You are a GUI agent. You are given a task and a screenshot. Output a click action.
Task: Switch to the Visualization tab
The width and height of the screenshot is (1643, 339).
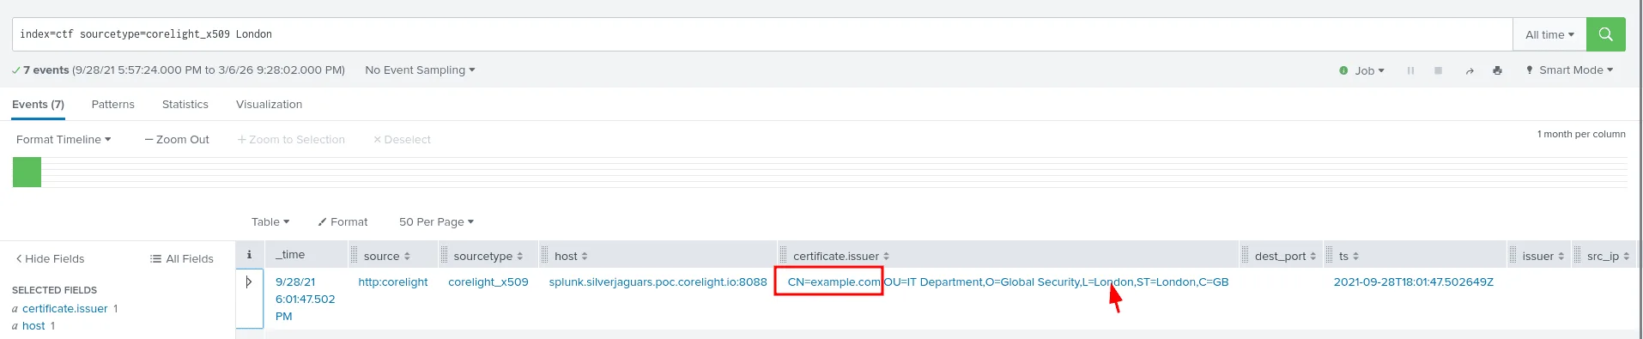269,105
